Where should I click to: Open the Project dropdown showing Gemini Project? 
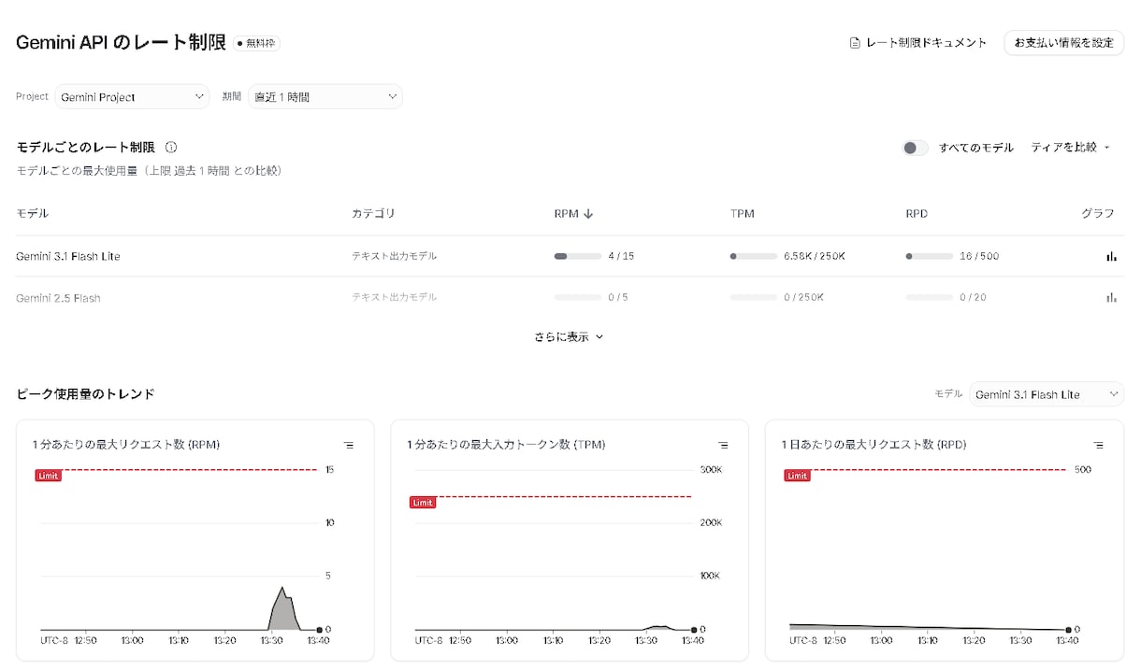(132, 96)
